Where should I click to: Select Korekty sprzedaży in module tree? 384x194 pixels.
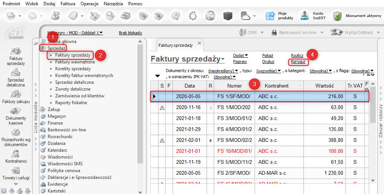73,69
